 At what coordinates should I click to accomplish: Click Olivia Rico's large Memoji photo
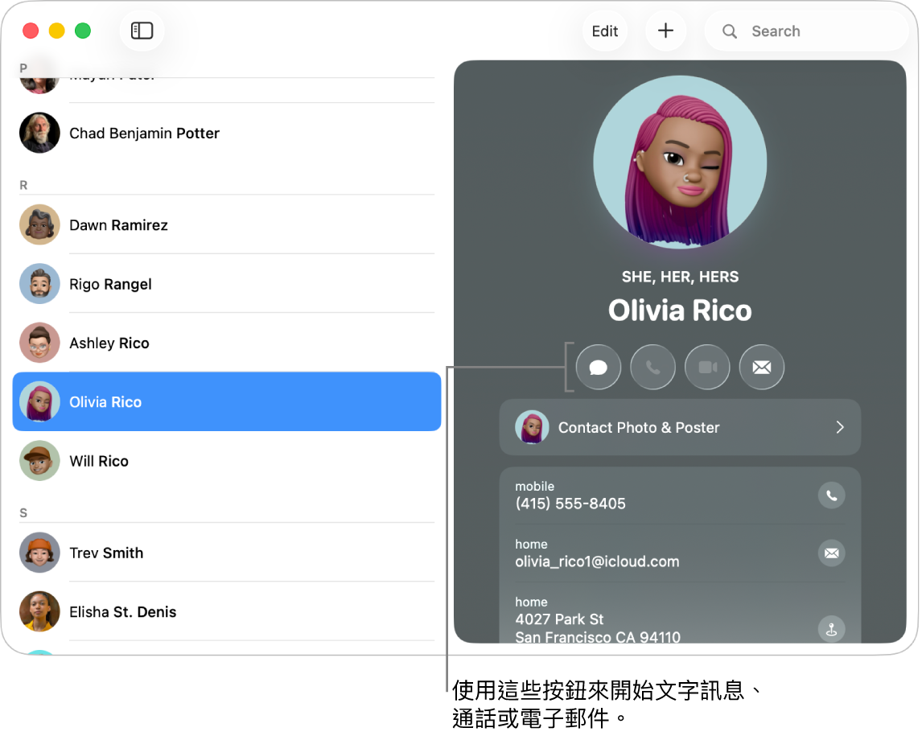680,162
